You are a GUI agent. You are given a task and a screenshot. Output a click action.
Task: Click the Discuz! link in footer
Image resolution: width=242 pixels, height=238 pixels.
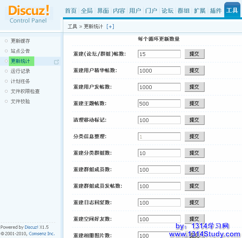pos(31,227)
